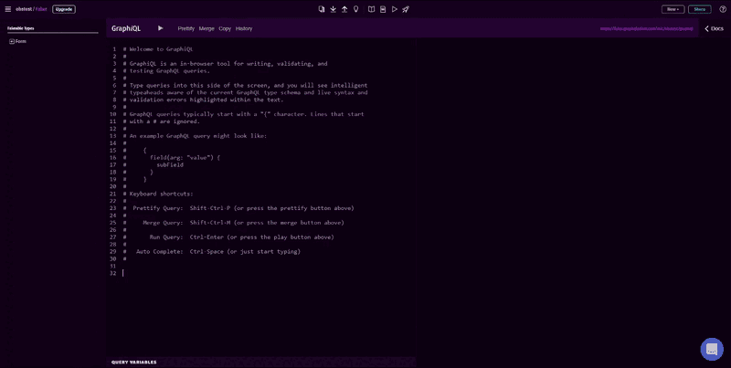Open the hamburger menu
Viewport: 731px width, 368px height.
tap(8, 9)
